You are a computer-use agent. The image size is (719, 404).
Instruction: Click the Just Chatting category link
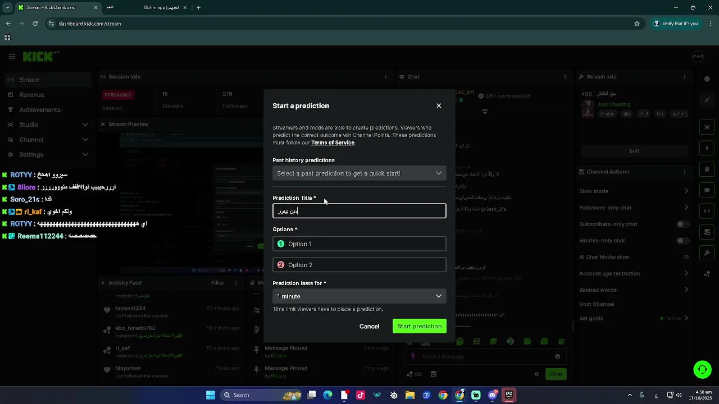(x=613, y=104)
